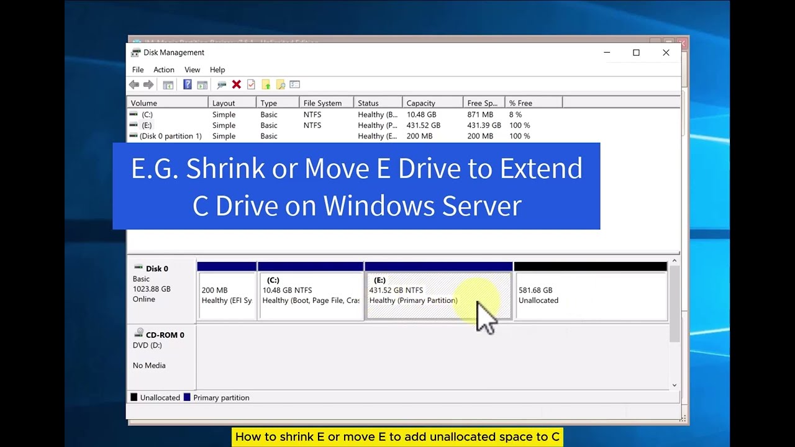The width and height of the screenshot is (795, 447).
Task: Click the yellow folder with green arrow icon
Action: 266,84
